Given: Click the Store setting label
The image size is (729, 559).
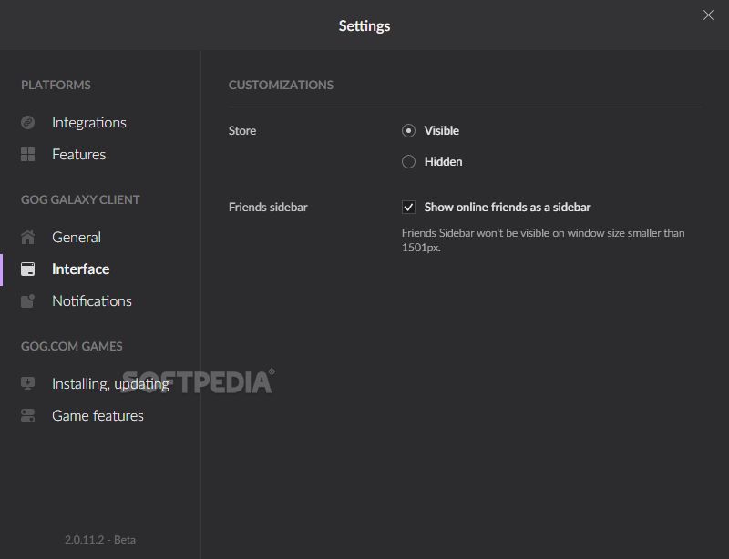Looking at the screenshot, I should (x=242, y=130).
